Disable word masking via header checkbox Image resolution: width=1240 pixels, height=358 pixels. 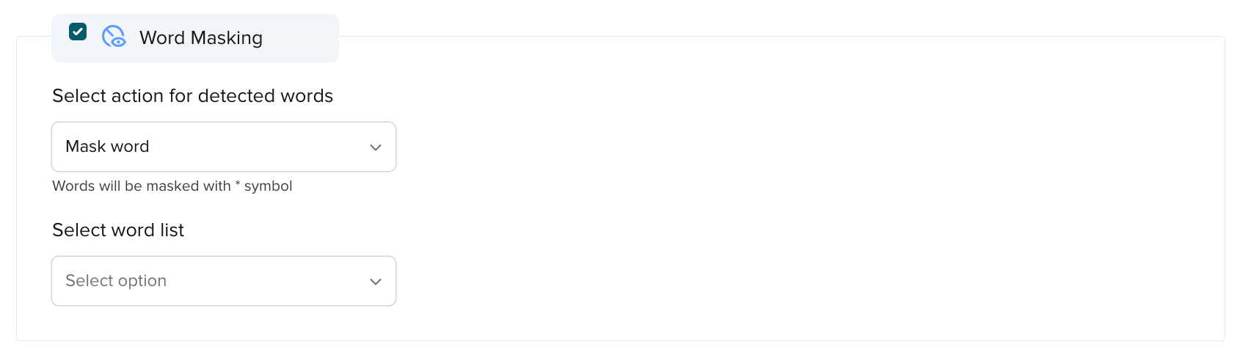coord(78,32)
